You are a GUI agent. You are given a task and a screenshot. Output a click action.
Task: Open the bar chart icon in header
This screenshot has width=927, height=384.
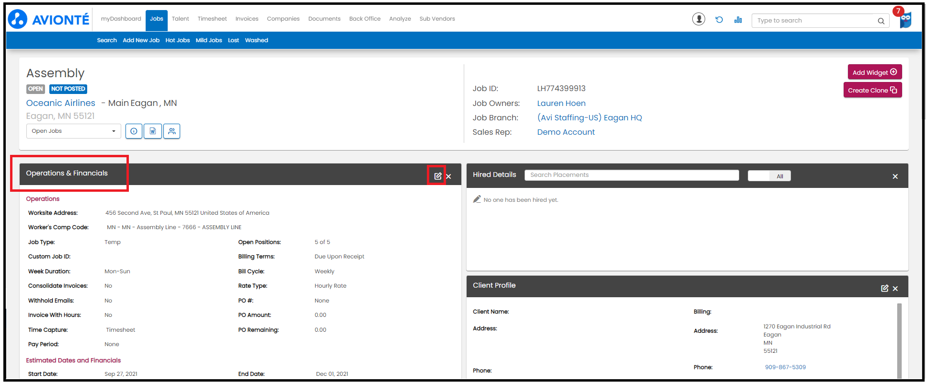pyautogui.click(x=738, y=20)
